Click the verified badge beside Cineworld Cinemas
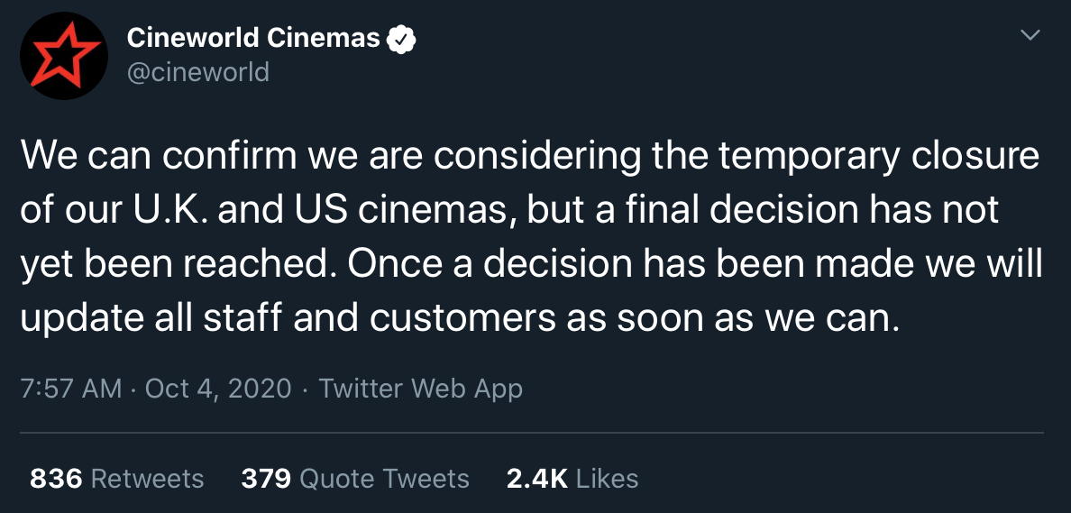The height and width of the screenshot is (513, 1071). [x=402, y=39]
